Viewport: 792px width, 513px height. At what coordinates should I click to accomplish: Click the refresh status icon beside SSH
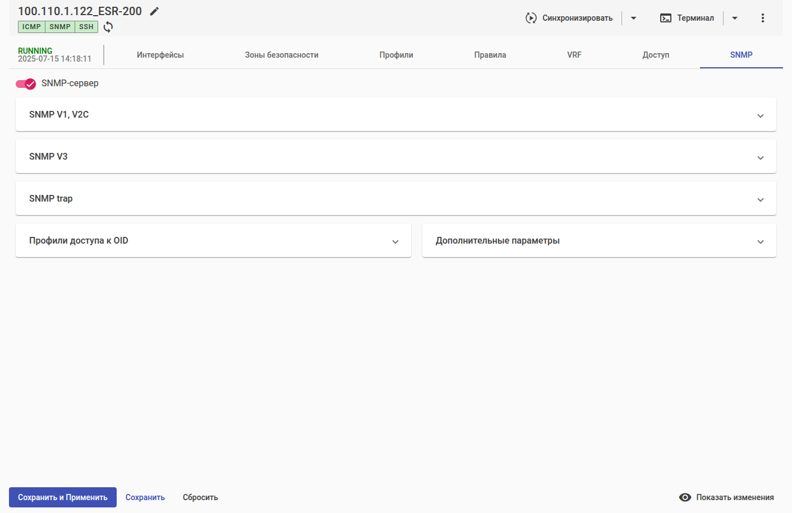108,27
